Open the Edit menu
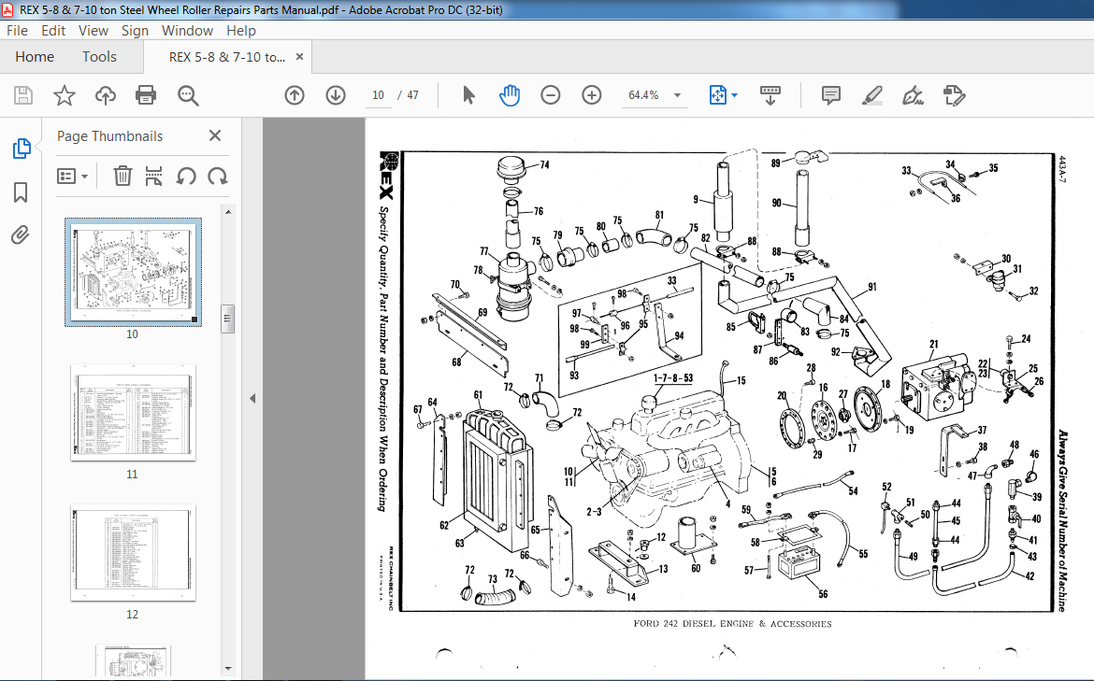Screen dimensions: 1094x681 (53, 31)
